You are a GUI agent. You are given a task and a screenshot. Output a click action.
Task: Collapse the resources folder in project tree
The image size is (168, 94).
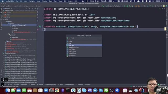[x=7, y=34]
